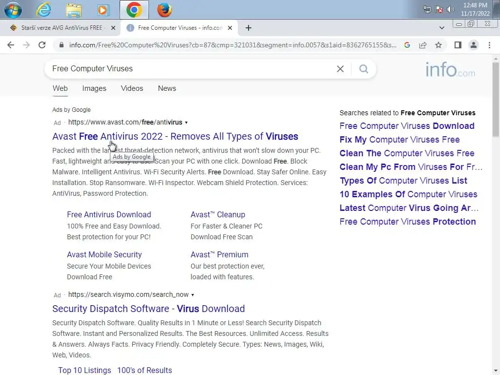This screenshot has width=500, height=375.
Task: Search Free Computer Viruses Protection
Action: [x=408, y=222]
